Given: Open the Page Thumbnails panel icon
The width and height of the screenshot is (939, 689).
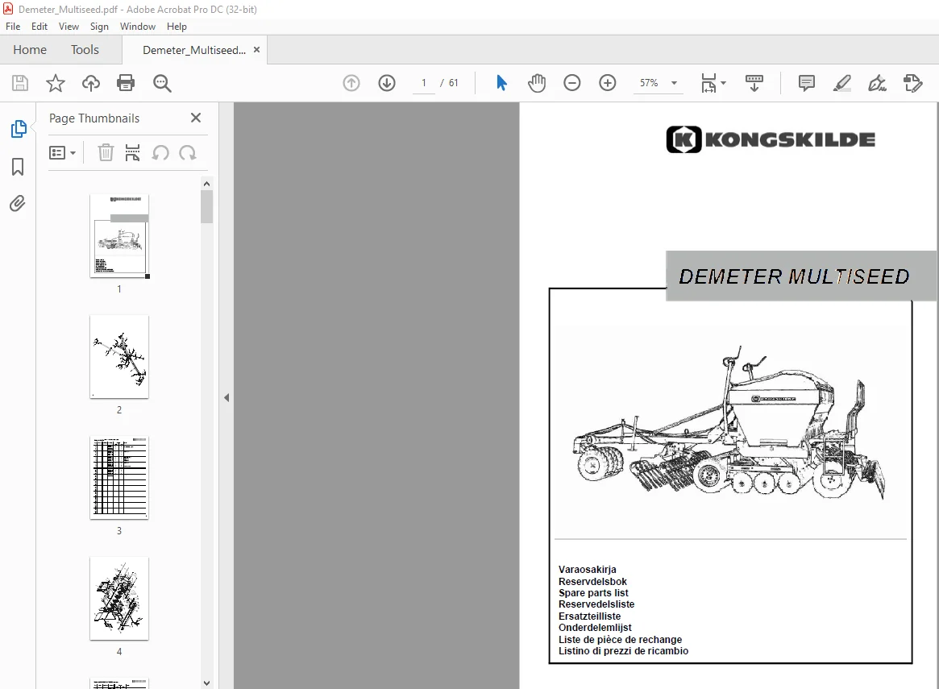Looking at the screenshot, I should 18,129.
